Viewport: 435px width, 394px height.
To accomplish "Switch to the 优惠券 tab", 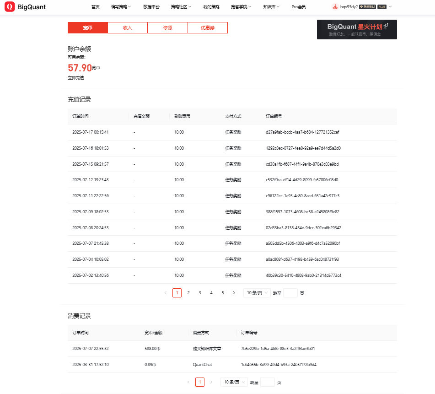I will coord(207,28).
